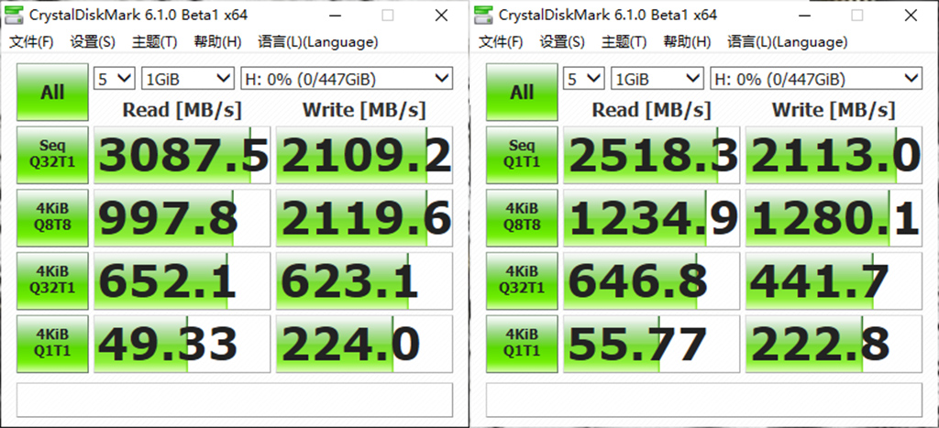Click comment text box in right window
The width and height of the screenshot is (939, 428).
click(704, 401)
